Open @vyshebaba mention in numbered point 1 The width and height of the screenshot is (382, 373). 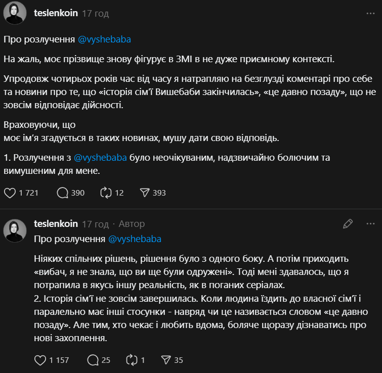100,158
